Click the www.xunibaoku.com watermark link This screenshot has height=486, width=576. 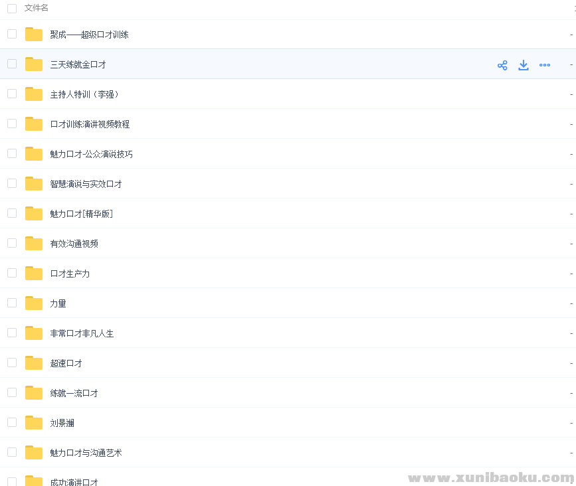[x=492, y=477]
